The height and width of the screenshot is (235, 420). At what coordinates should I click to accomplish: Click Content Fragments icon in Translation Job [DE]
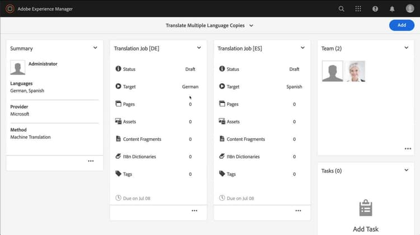click(118, 138)
